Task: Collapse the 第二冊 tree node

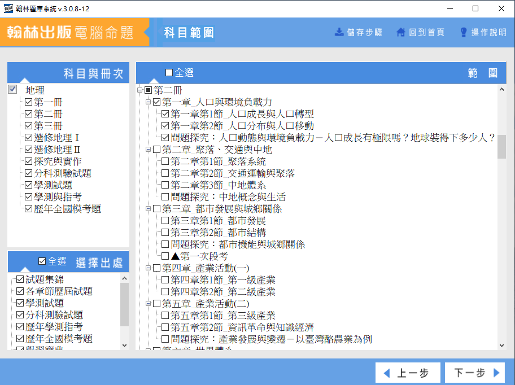Action: click(140, 90)
